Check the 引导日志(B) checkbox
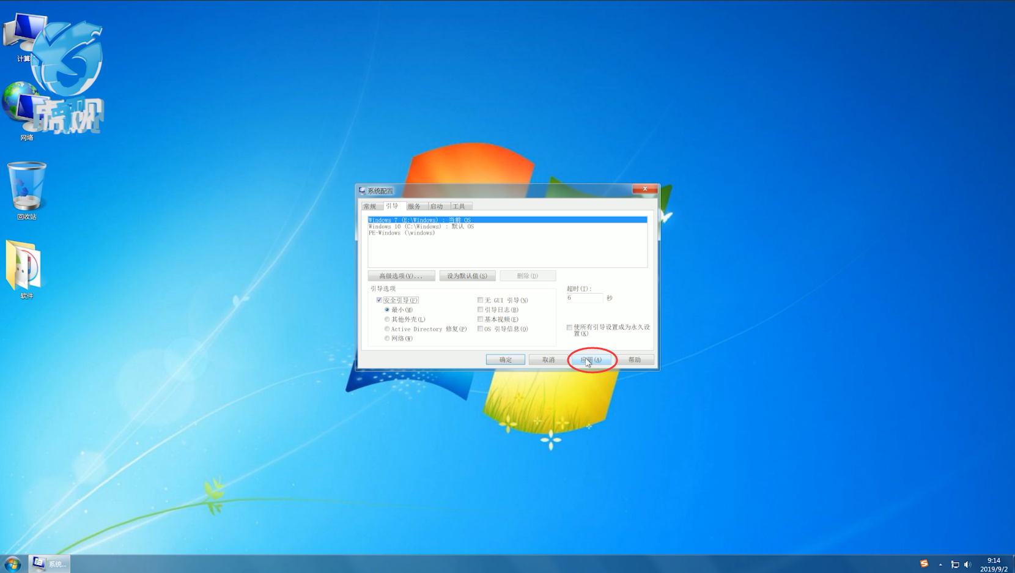1015x573 pixels. tap(480, 310)
